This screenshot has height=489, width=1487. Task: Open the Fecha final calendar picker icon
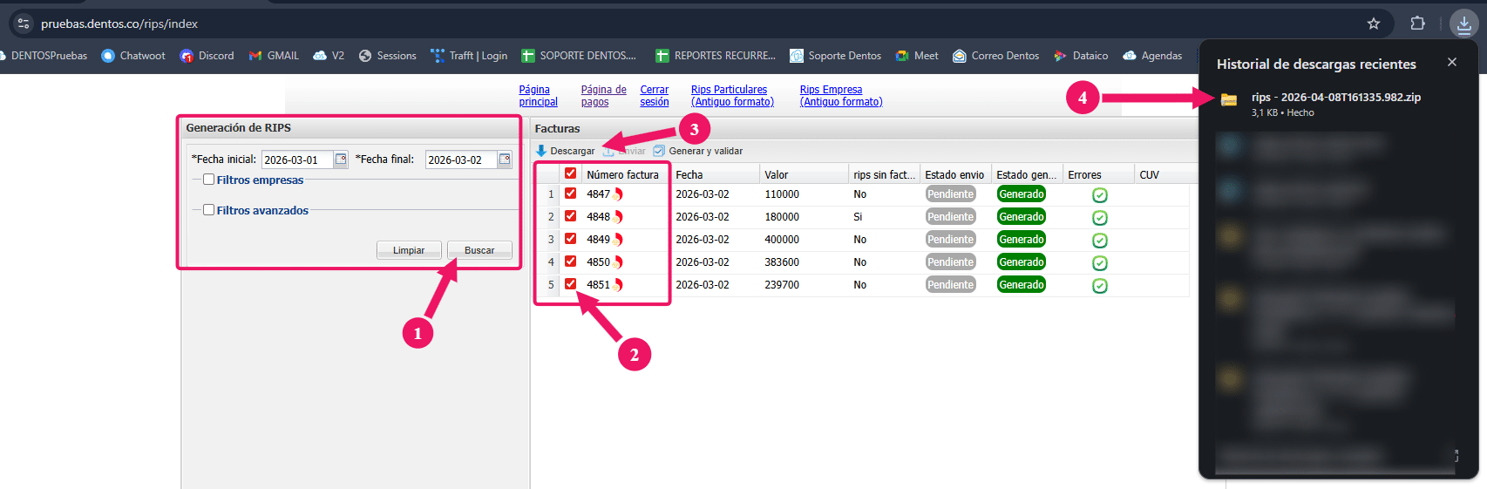[505, 160]
